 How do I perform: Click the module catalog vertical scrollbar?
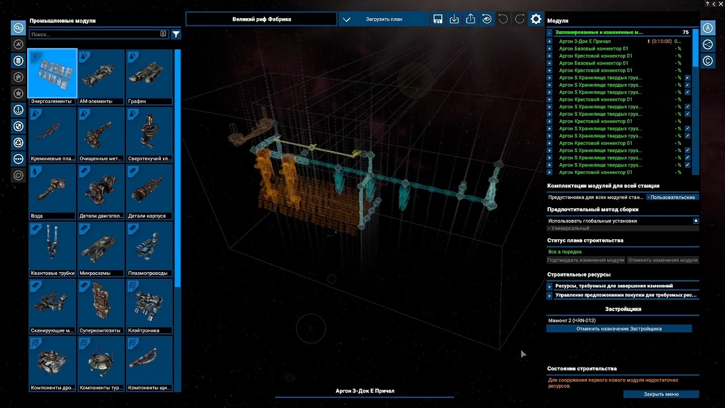[x=178, y=168]
